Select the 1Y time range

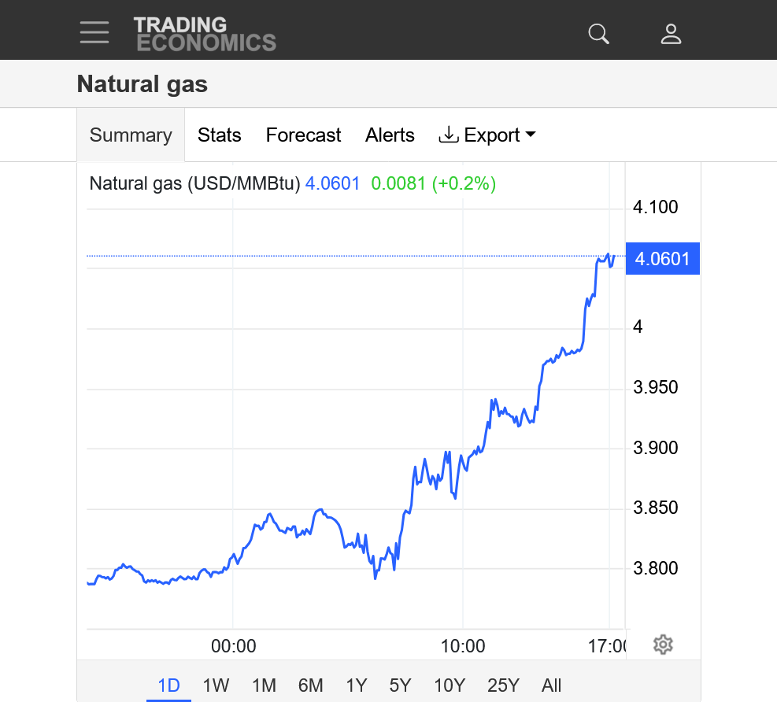357,685
